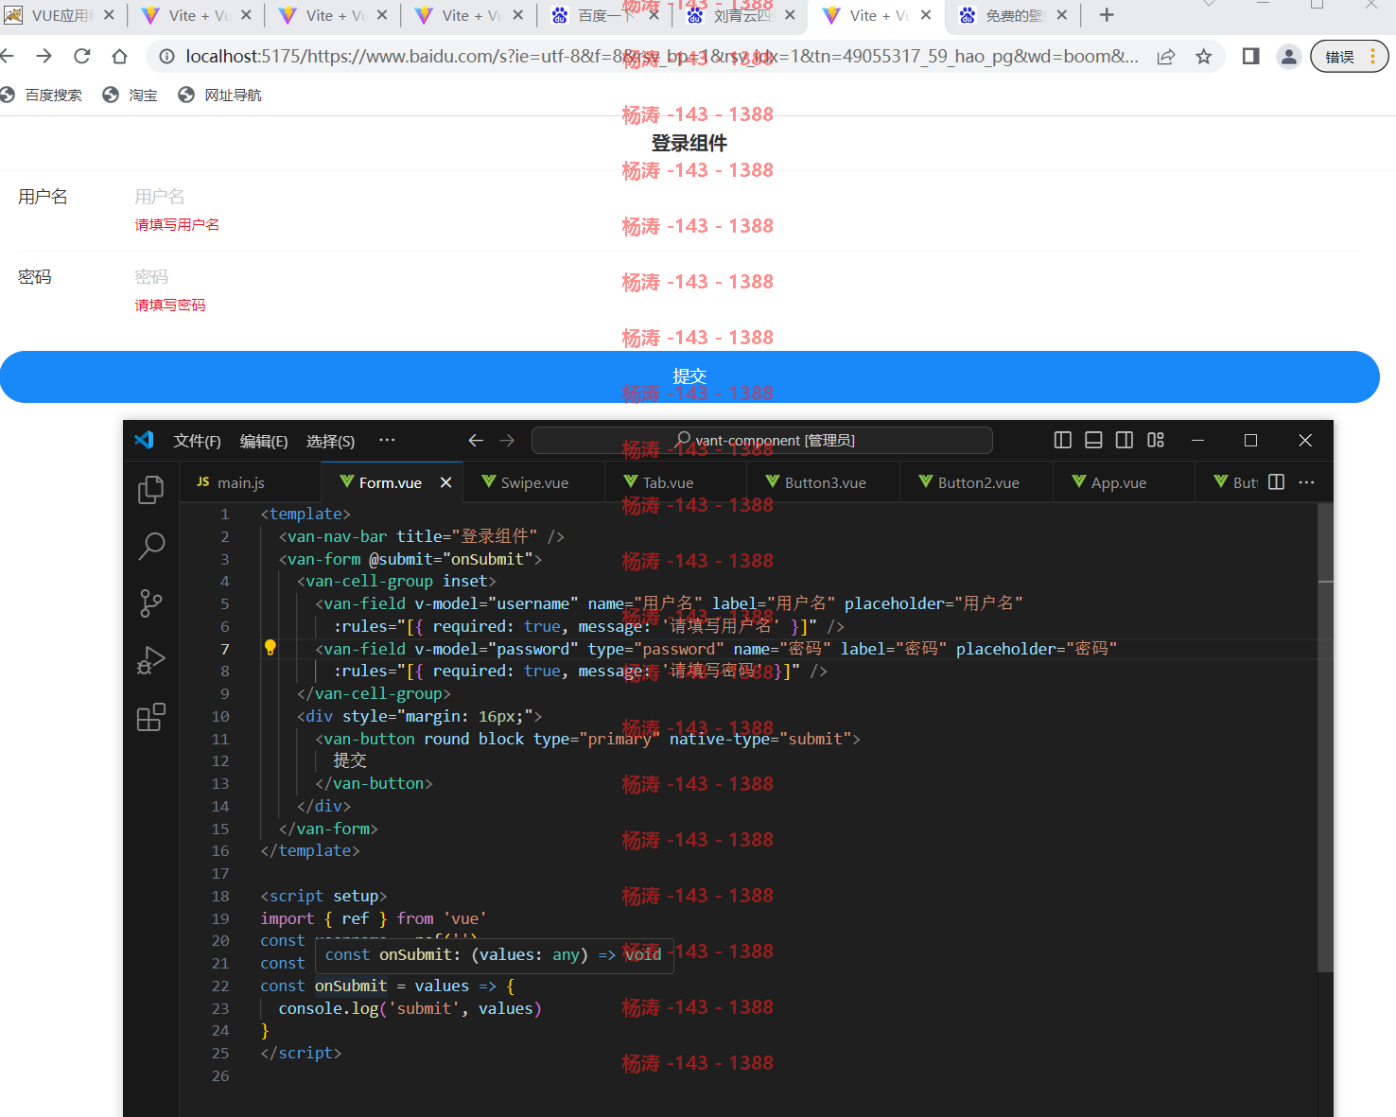
Task: Close the Form.vue editor tab
Action: point(445,482)
